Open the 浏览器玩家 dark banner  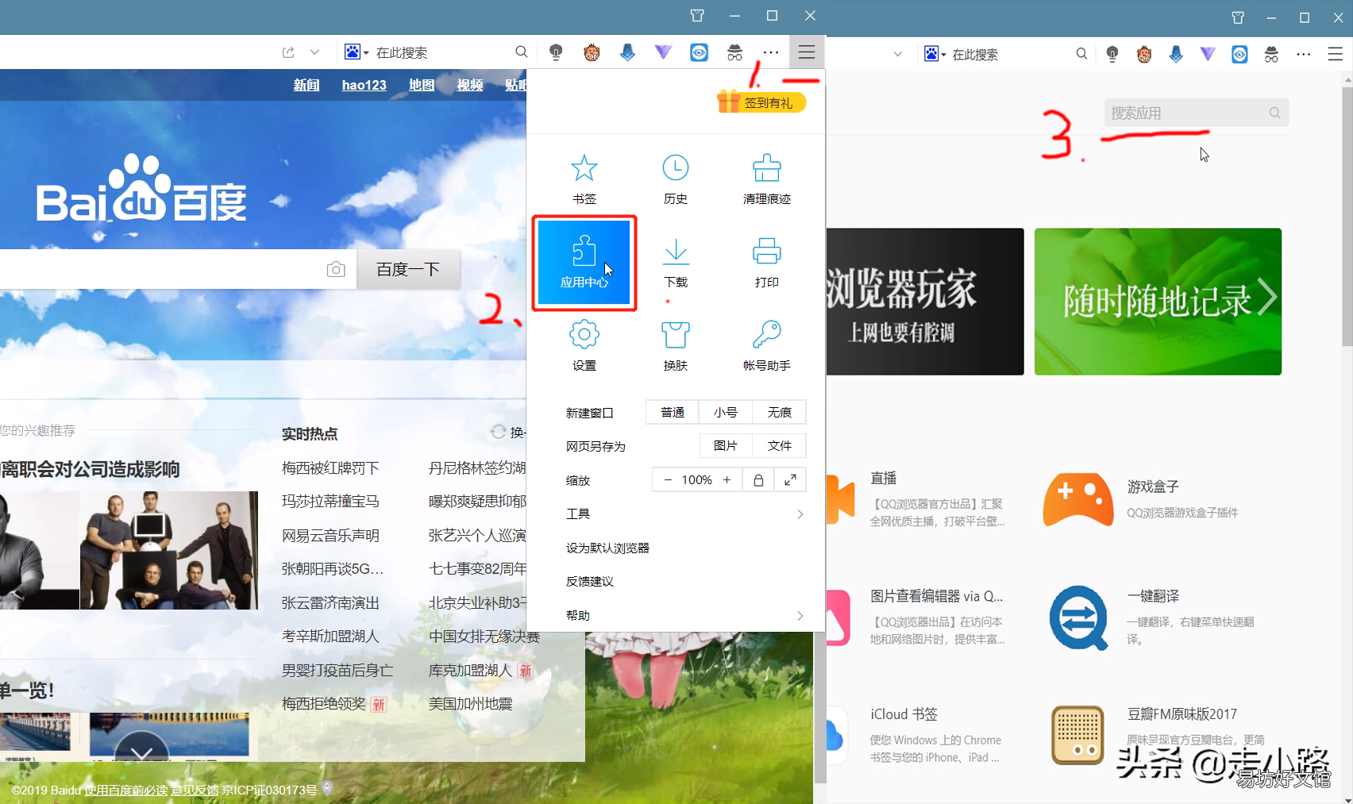(925, 302)
